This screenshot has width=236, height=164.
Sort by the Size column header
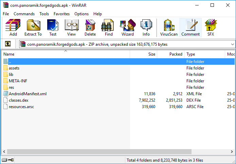click(144, 54)
